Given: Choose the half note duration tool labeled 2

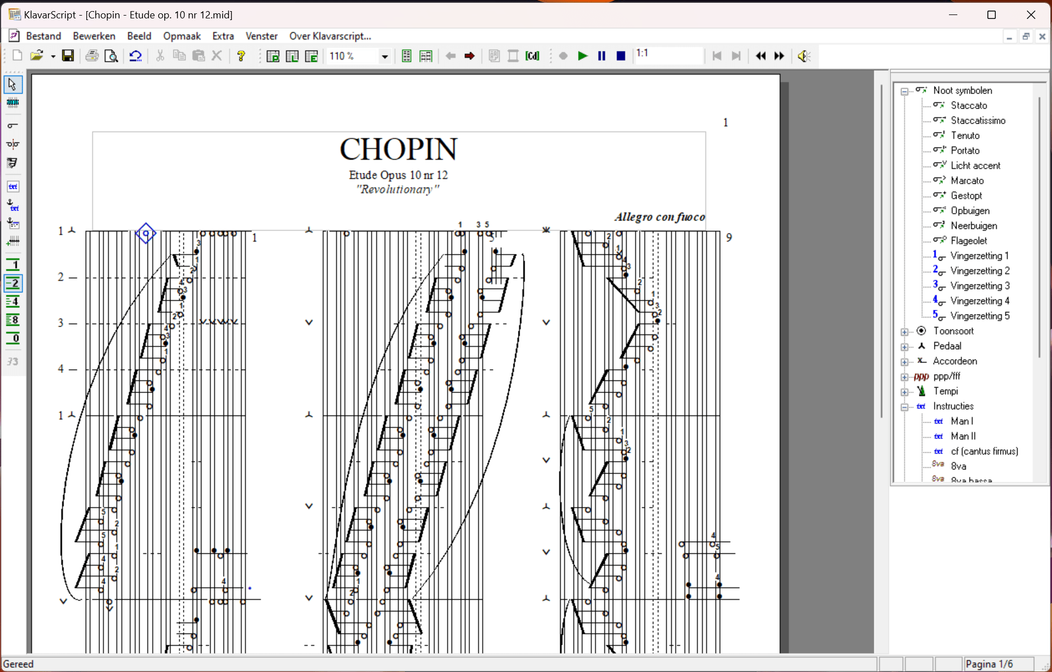Looking at the screenshot, I should [x=13, y=283].
